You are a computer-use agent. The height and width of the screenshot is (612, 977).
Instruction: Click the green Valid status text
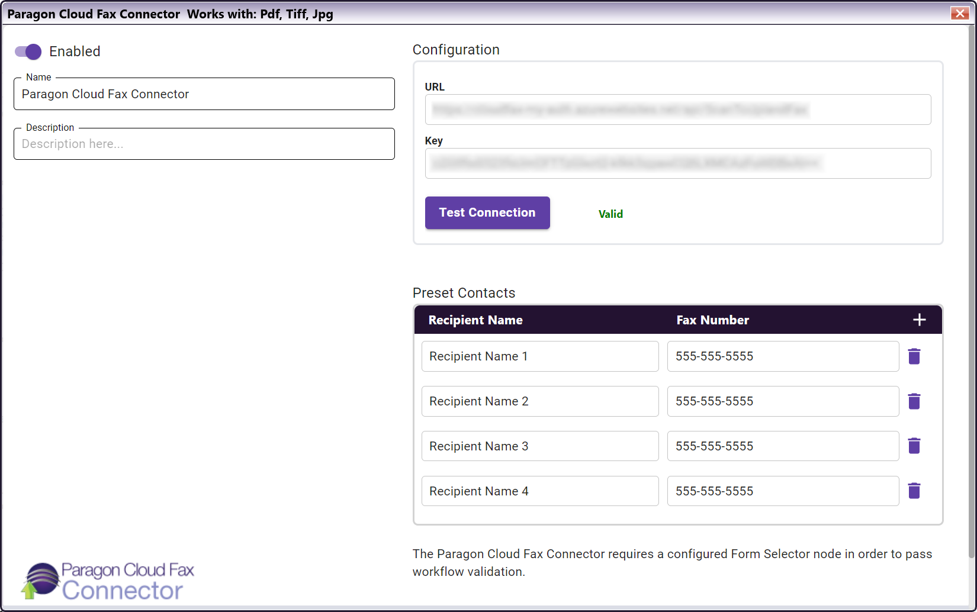tap(610, 214)
